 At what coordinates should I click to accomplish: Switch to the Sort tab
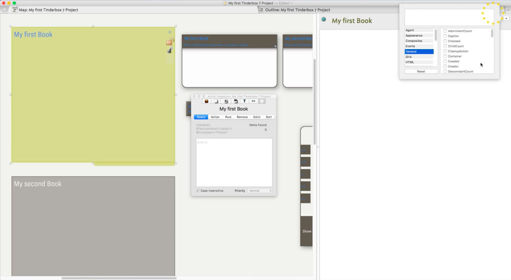pyautogui.click(x=269, y=117)
